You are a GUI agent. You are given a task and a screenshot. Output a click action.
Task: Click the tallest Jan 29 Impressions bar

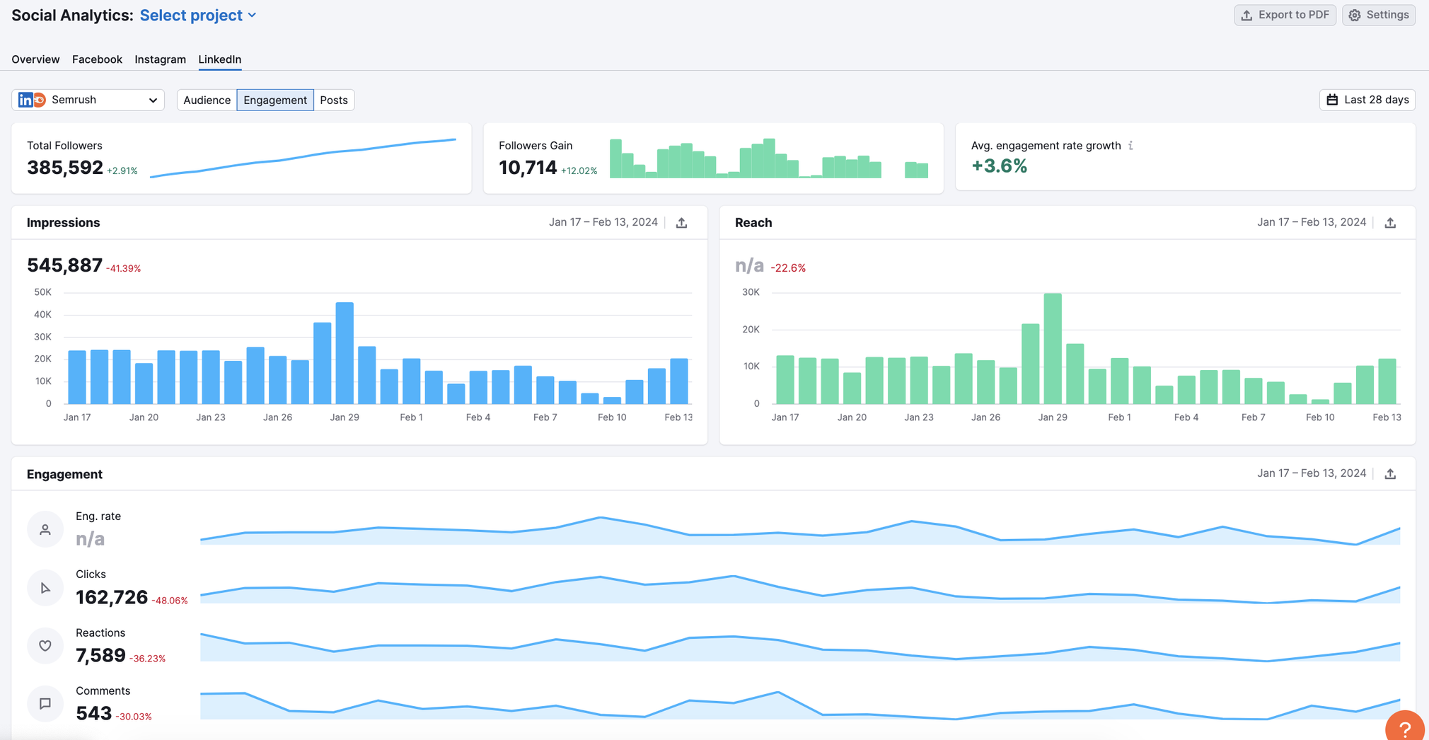345,352
